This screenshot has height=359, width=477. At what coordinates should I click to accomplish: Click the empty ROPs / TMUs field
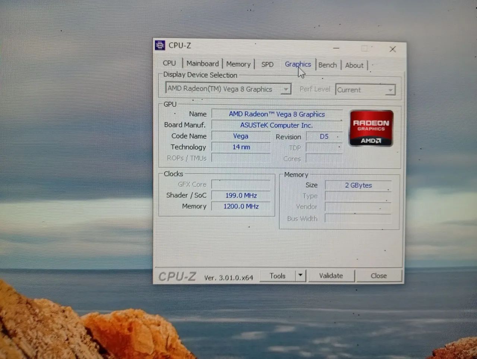click(241, 158)
